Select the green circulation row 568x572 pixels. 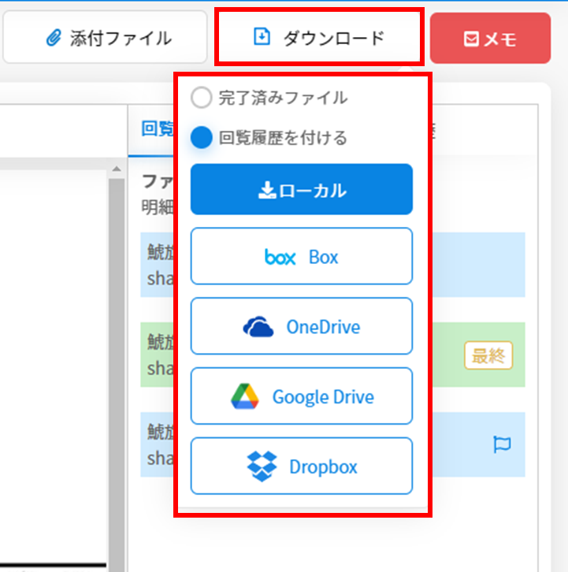click(x=332, y=355)
